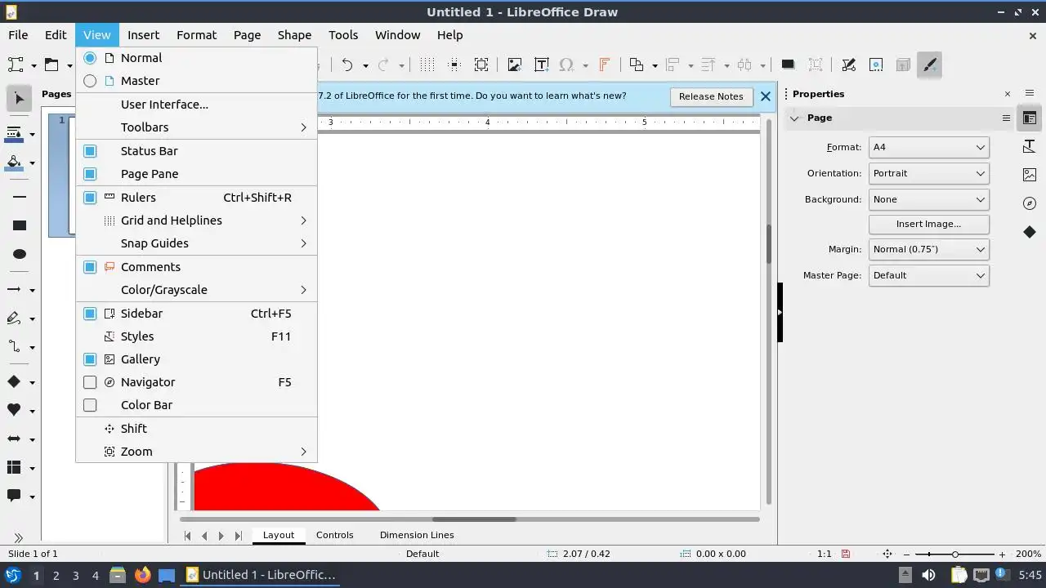Select the diamond Basic Shapes tool
Screen dimensions: 1046x588
(x=14, y=382)
